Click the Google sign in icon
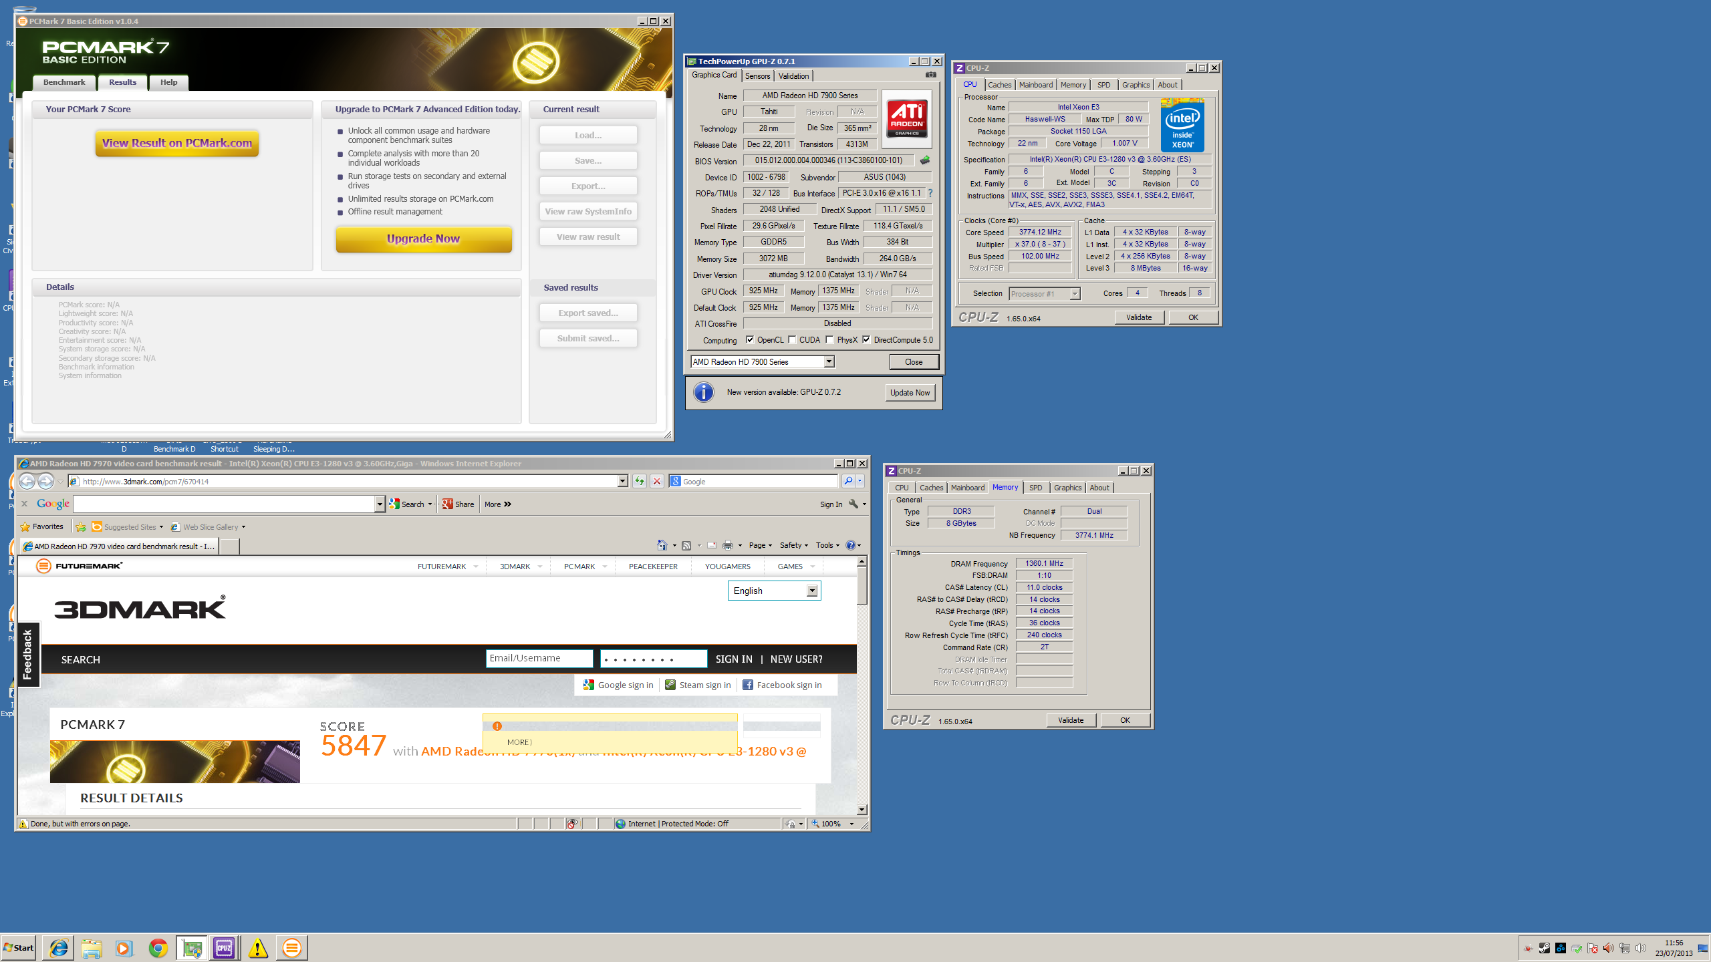This screenshot has height=962, width=1711. tap(589, 685)
